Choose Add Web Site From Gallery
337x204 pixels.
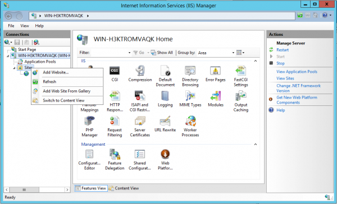click(67, 91)
